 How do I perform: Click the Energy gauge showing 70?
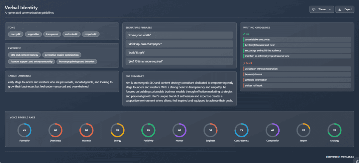pyautogui.click(x=117, y=130)
